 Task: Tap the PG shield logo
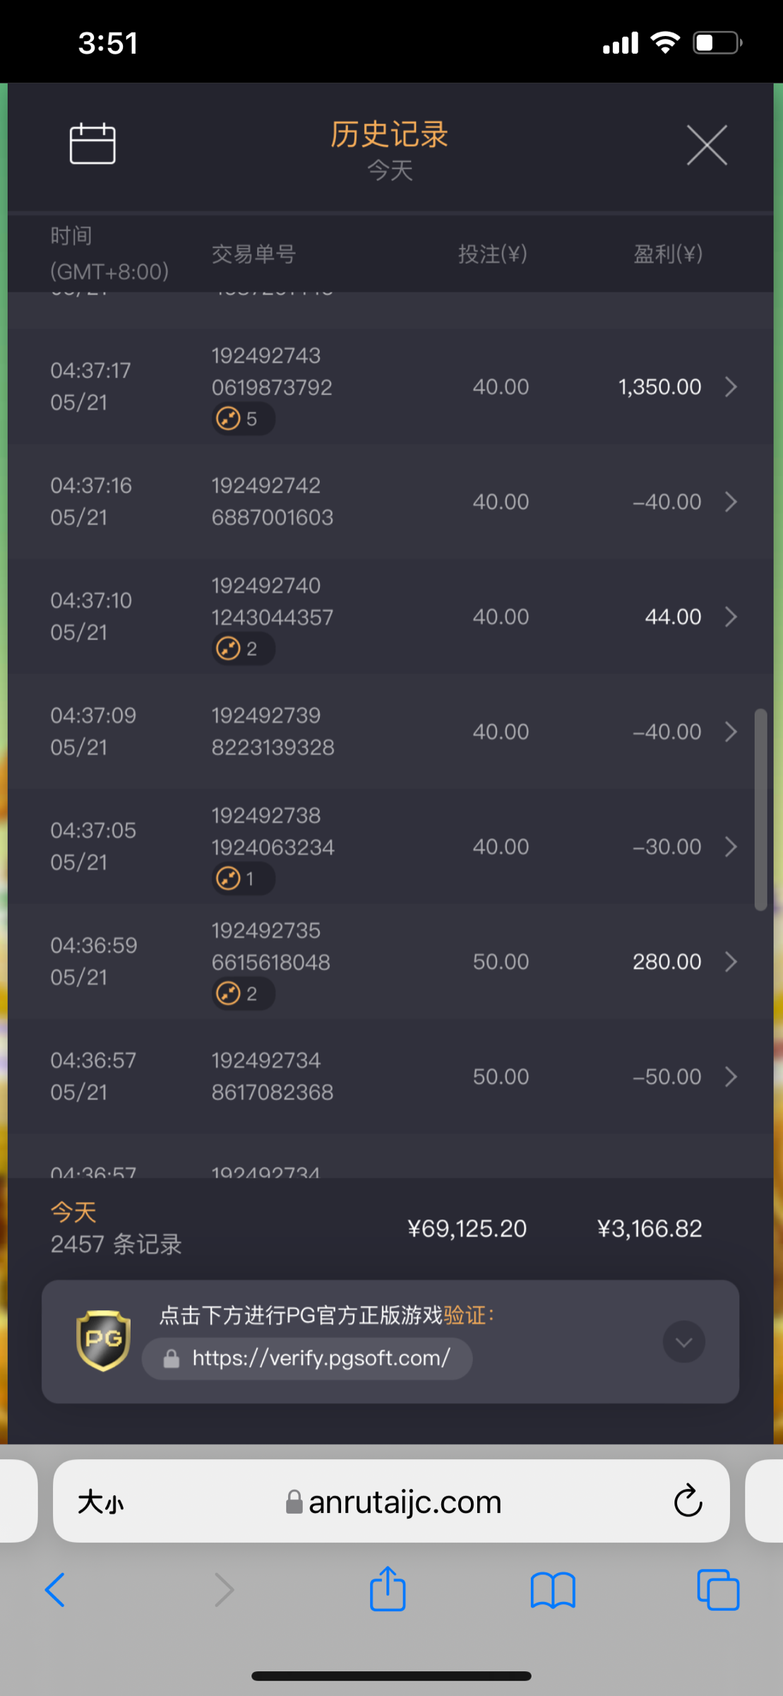[103, 1340]
